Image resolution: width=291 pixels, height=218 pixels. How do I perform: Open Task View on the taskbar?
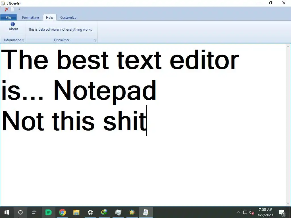pos(34,212)
